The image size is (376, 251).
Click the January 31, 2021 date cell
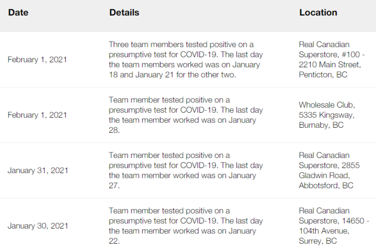tap(38, 170)
